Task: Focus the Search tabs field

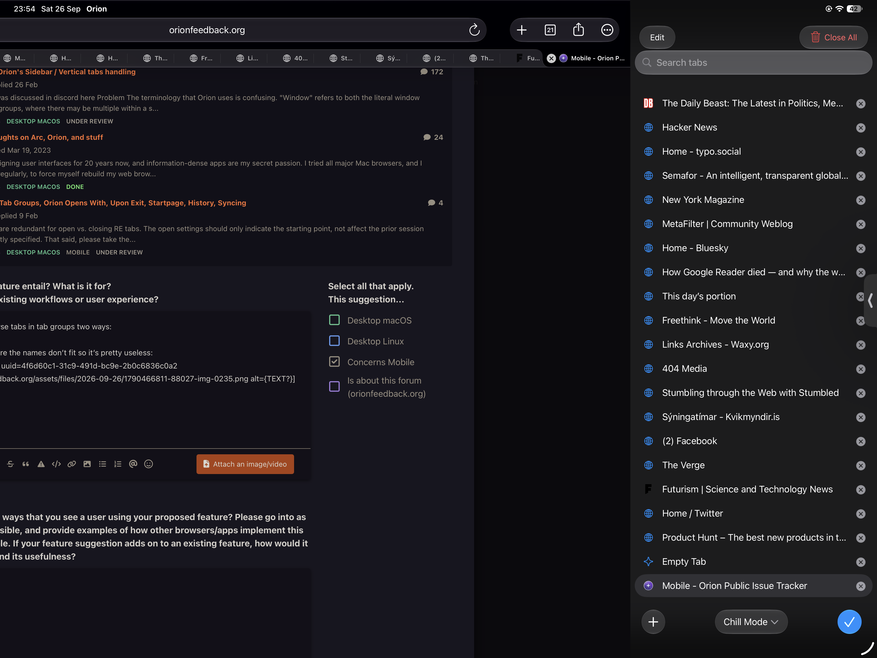Action: tap(753, 63)
